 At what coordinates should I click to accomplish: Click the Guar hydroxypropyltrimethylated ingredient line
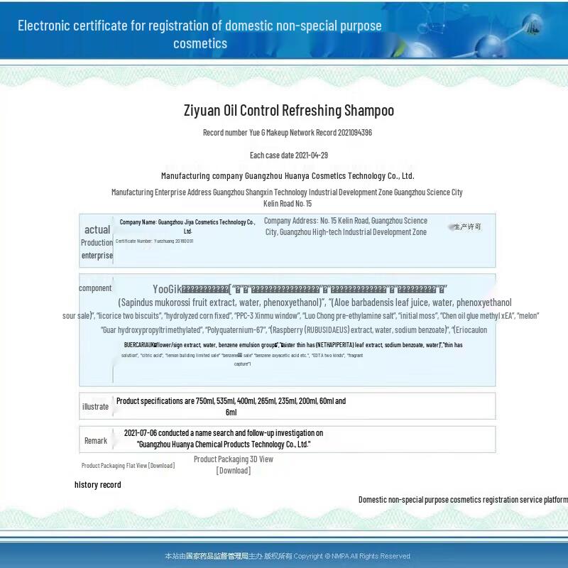294,330
